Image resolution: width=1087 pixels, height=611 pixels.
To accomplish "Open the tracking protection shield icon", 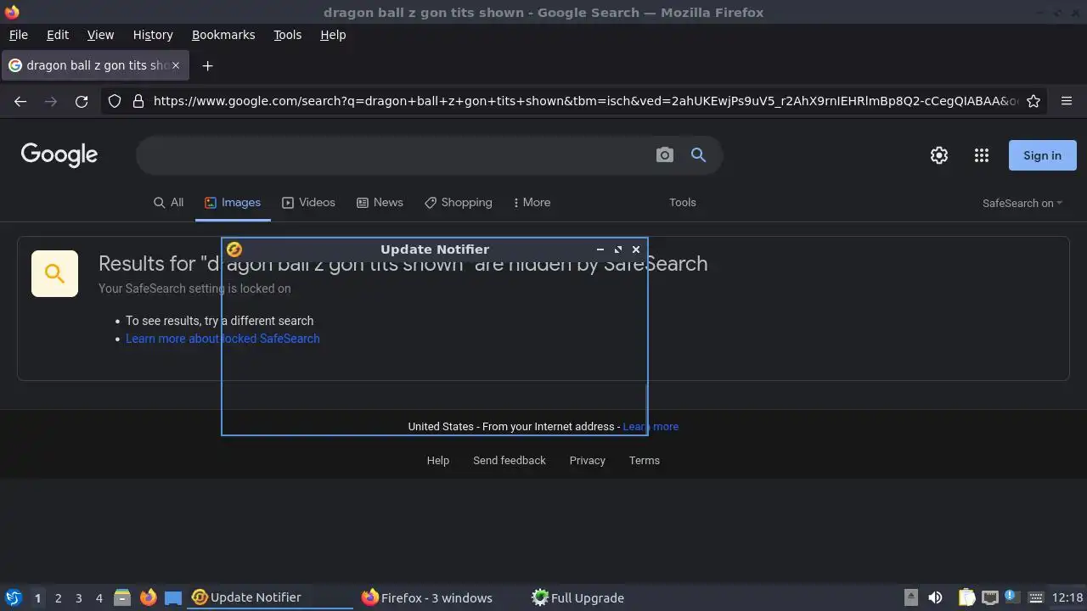I will pyautogui.click(x=115, y=101).
